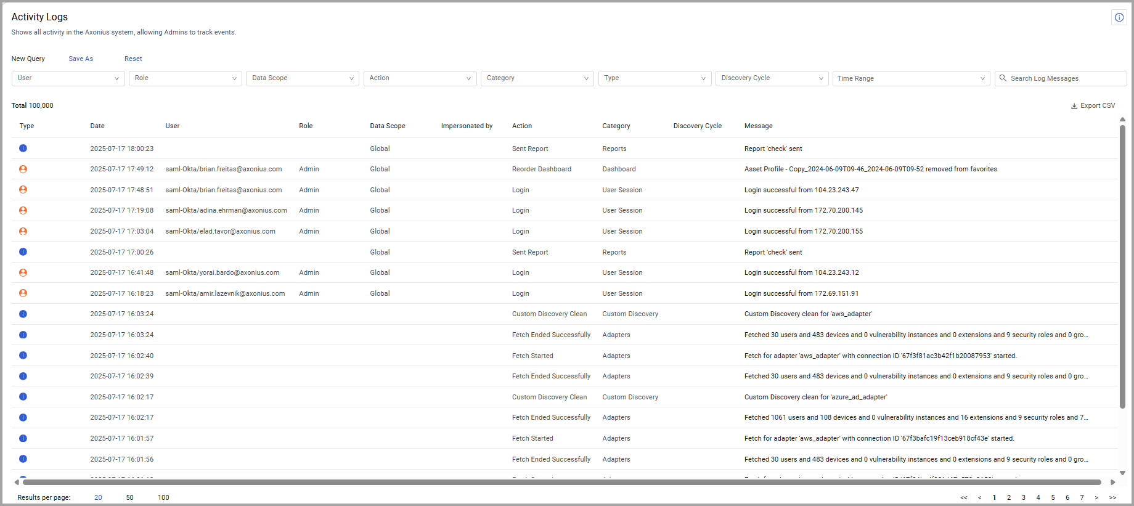Click the horizontal scrollbar of the table
The width and height of the screenshot is (1134, 506).
[x=561, y=483]
